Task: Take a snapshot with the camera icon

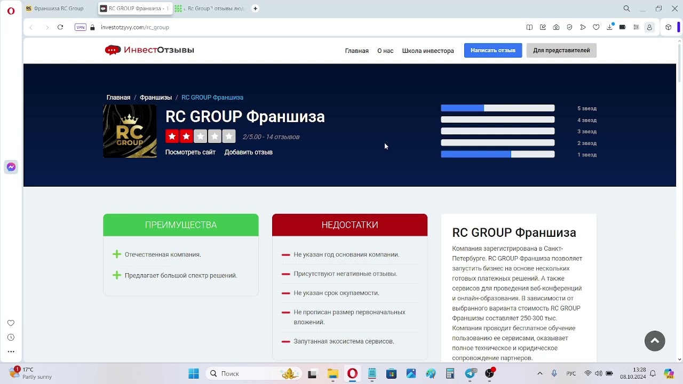Action: coord(556,27)
